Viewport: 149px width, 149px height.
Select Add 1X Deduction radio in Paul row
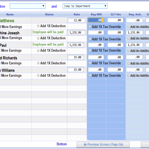point(38,51)
